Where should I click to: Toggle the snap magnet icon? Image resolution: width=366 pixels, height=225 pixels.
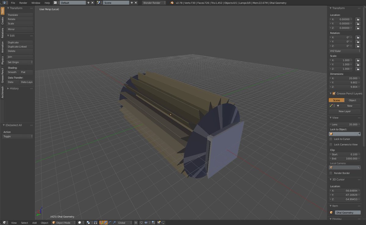142,223
